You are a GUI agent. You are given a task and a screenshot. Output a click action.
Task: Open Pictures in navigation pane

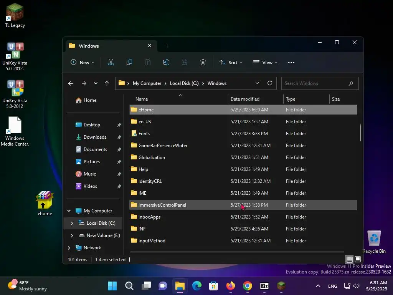[x=88, y=162]
